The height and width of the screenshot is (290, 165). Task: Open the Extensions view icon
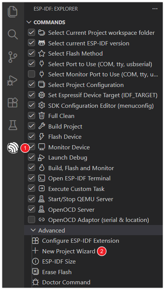[12, 102]
